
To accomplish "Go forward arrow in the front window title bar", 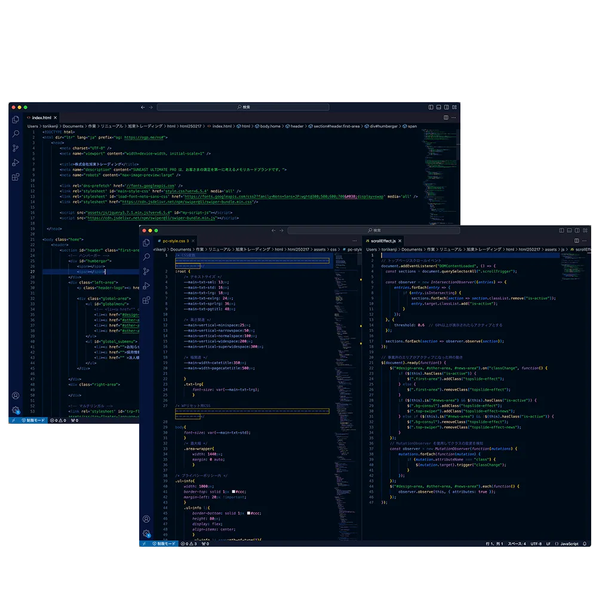I will coord(281,230).
